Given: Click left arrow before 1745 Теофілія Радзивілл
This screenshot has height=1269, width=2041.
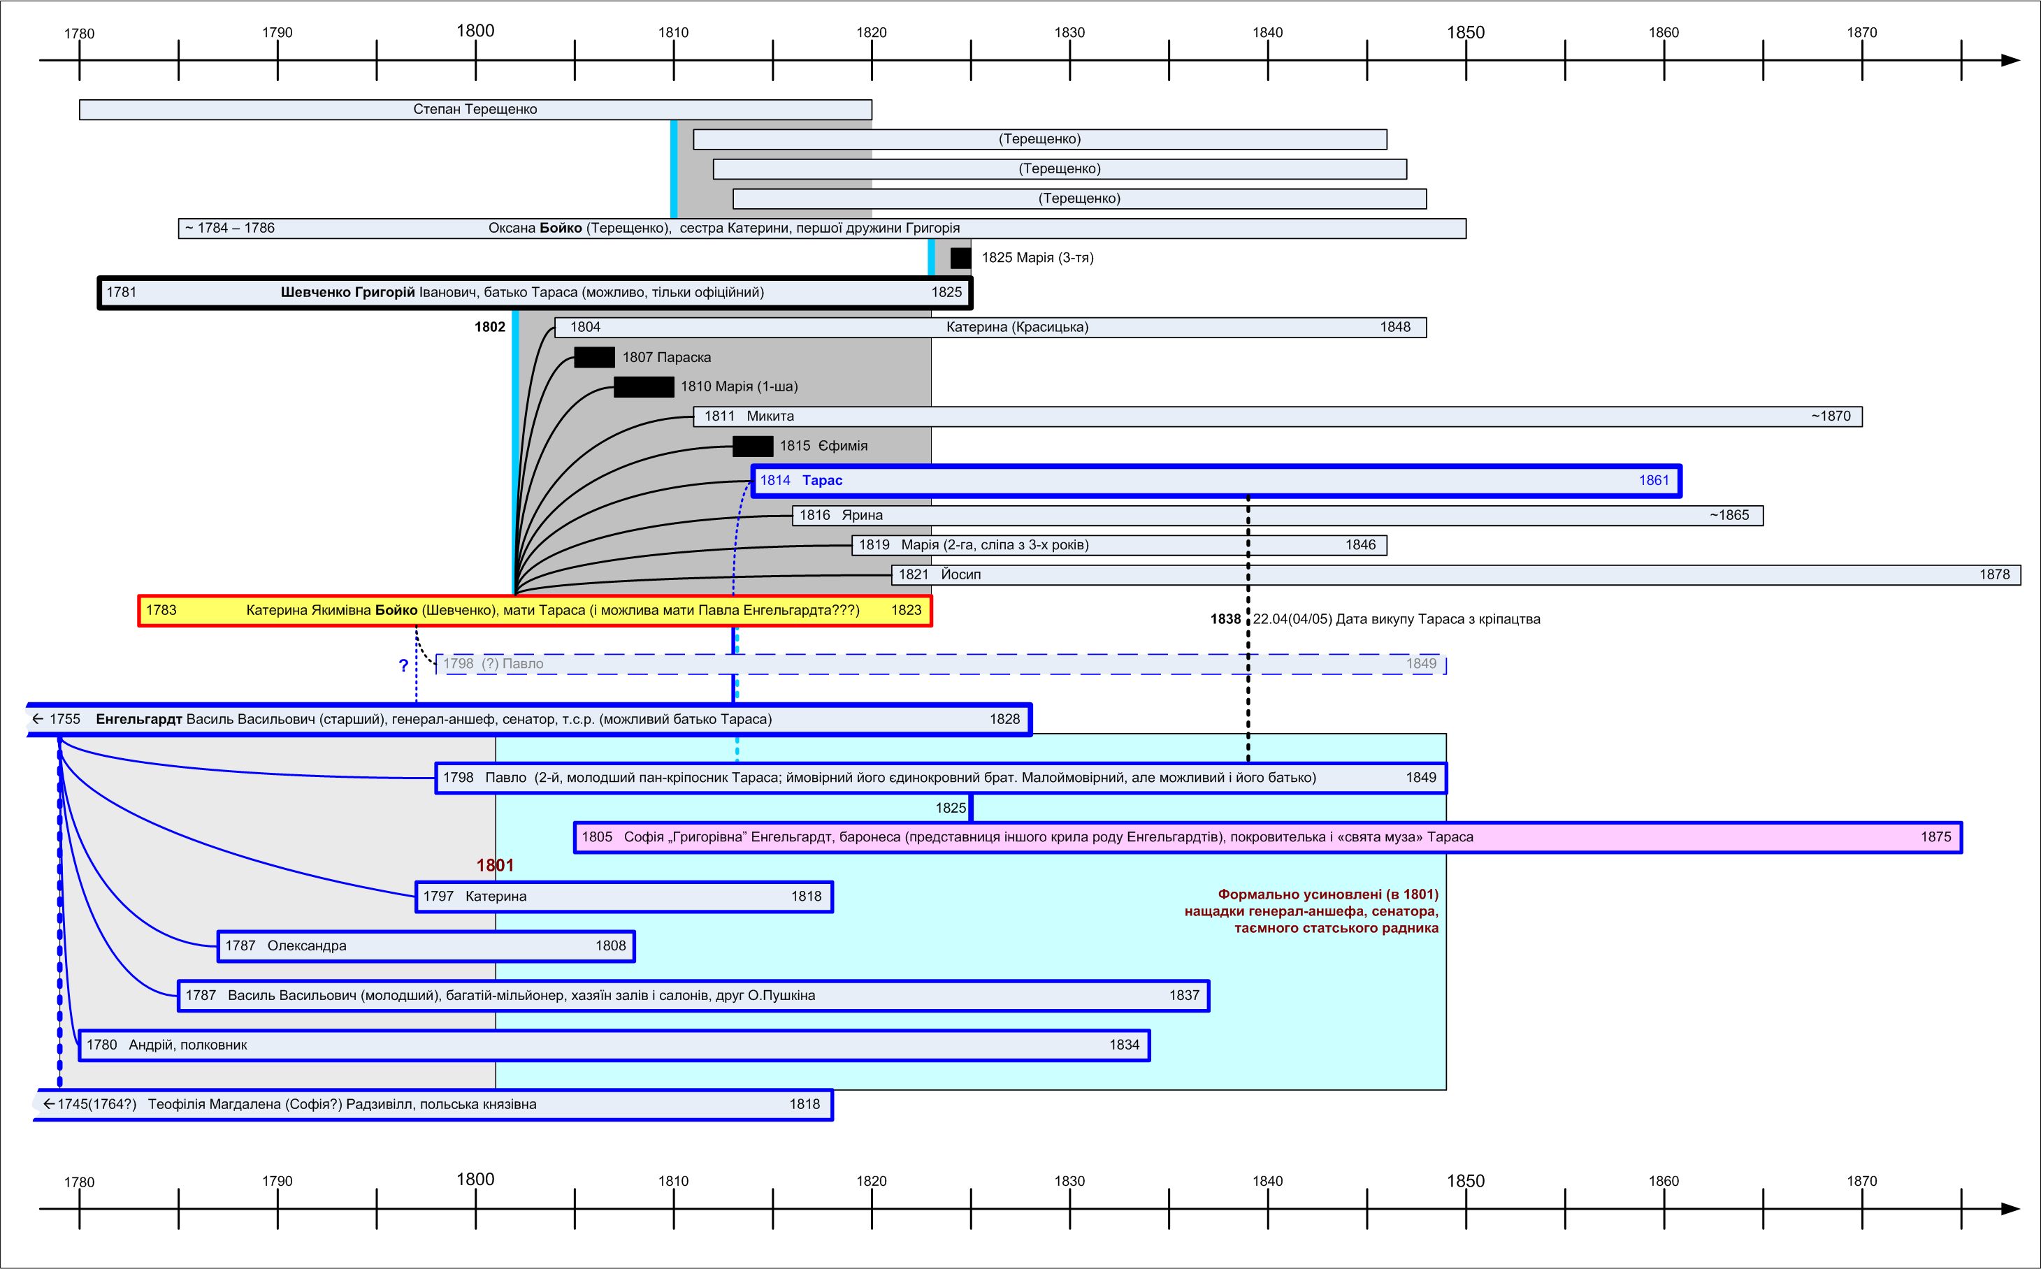Looking at the screenshot, I should 49,1105.
